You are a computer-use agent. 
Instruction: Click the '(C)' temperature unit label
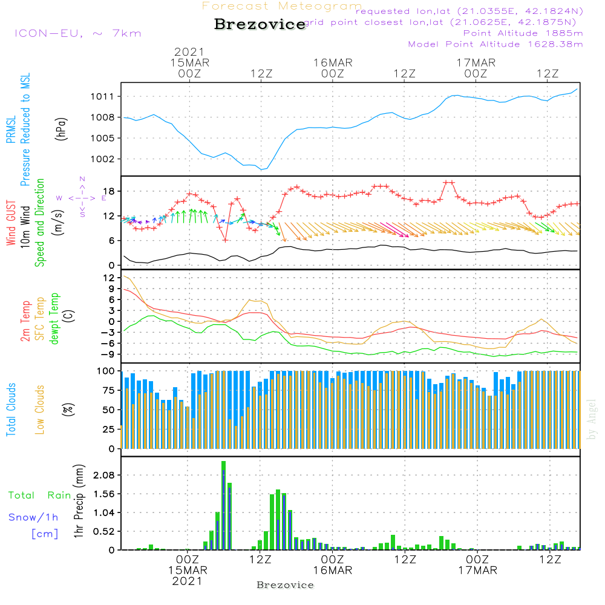click(69, 316)
